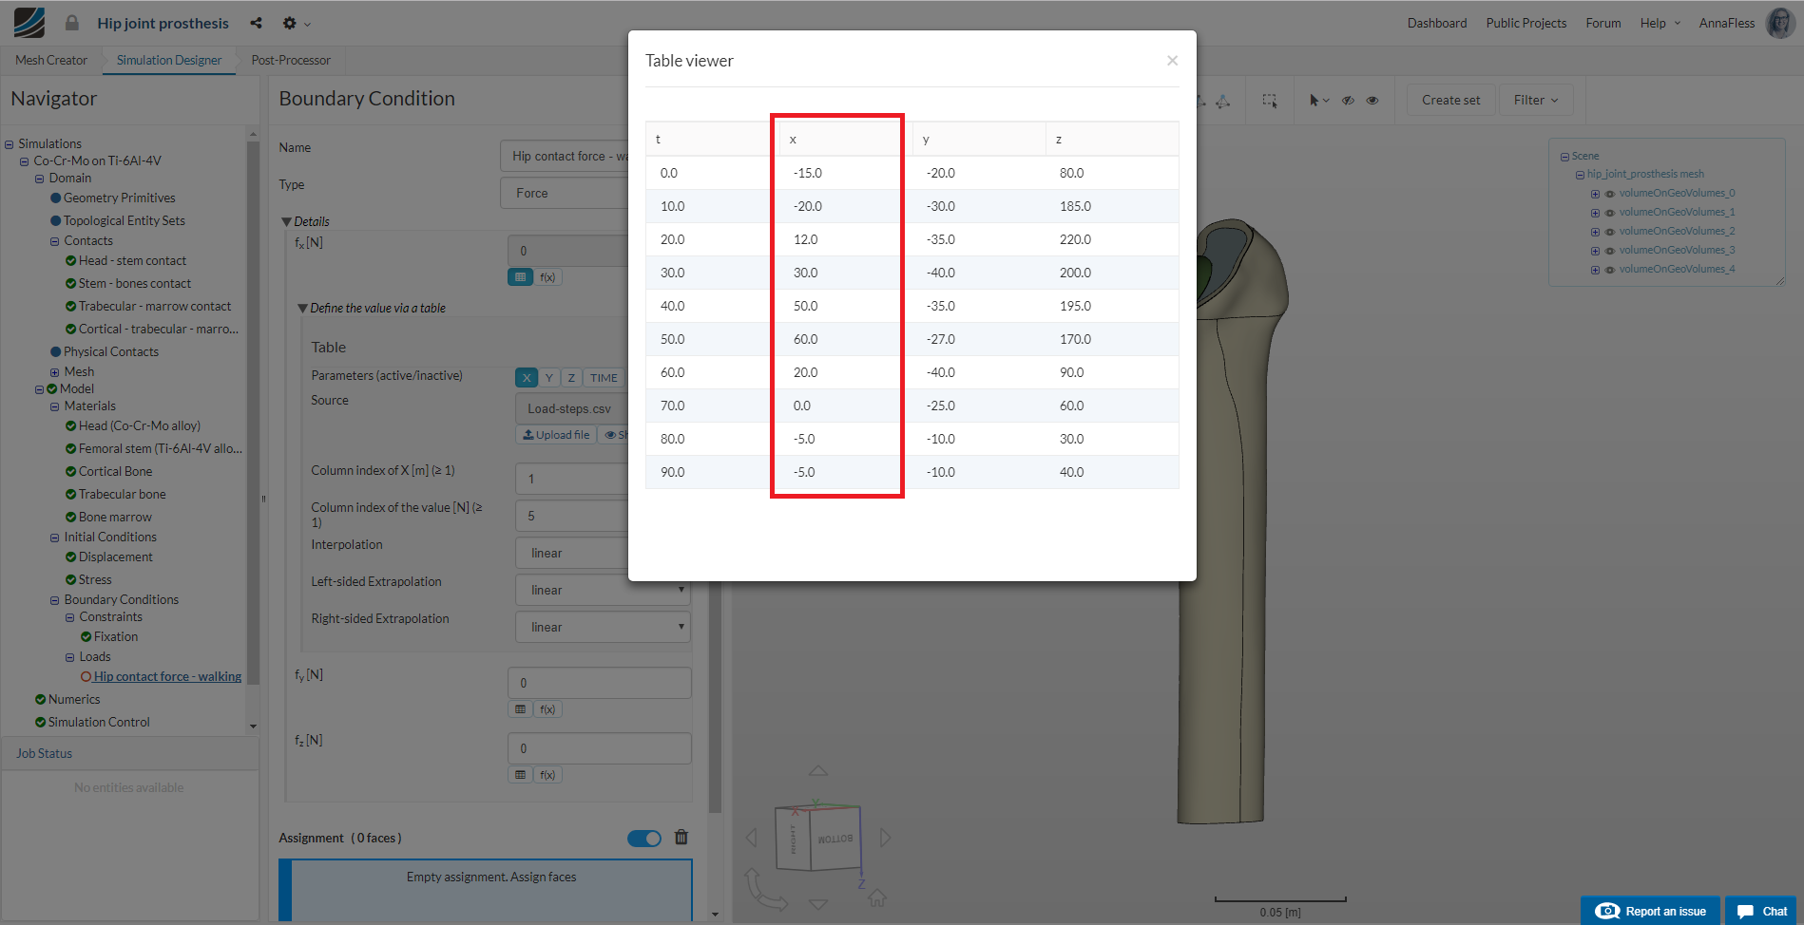
Task: Close the Table viewer dialog
Action: [x=1172, y=61]
